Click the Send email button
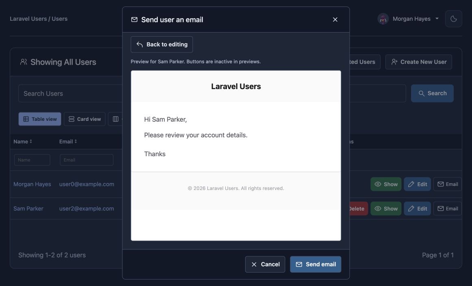472x286 pixels. pos(315,264)
